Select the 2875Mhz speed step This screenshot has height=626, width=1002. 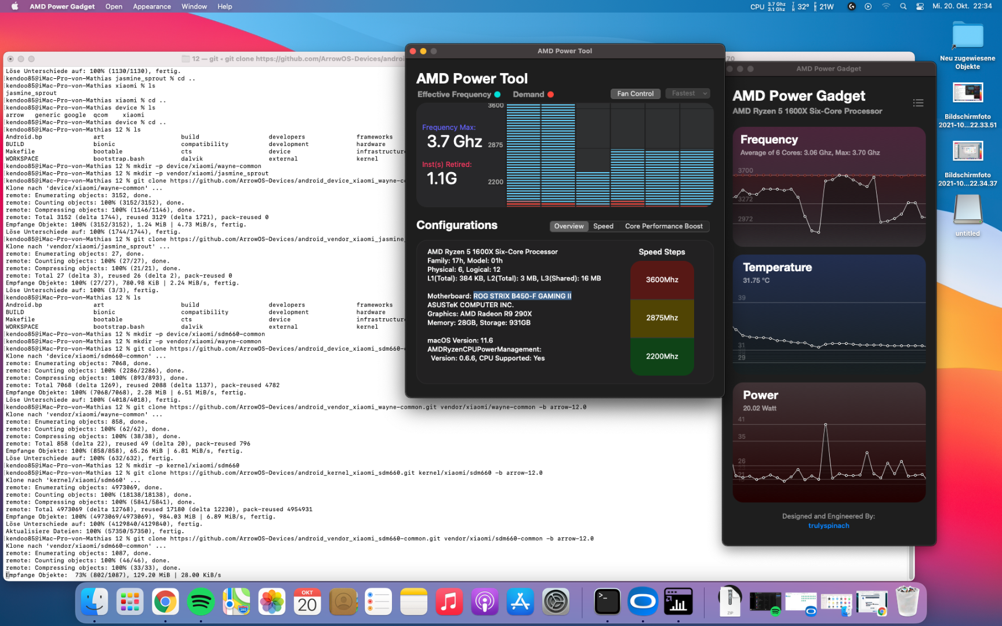(x=662, y=318)
